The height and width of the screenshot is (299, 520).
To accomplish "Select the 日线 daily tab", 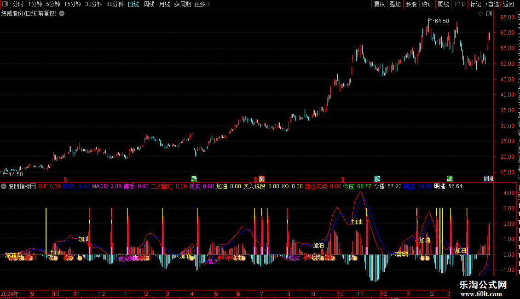I will pos(133,4).
